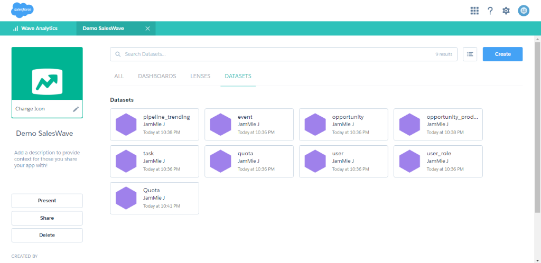541x263 pixels.
Task: Select the Demo SalesWave tab
Action: pyautogui.click(x=116, y=29)
